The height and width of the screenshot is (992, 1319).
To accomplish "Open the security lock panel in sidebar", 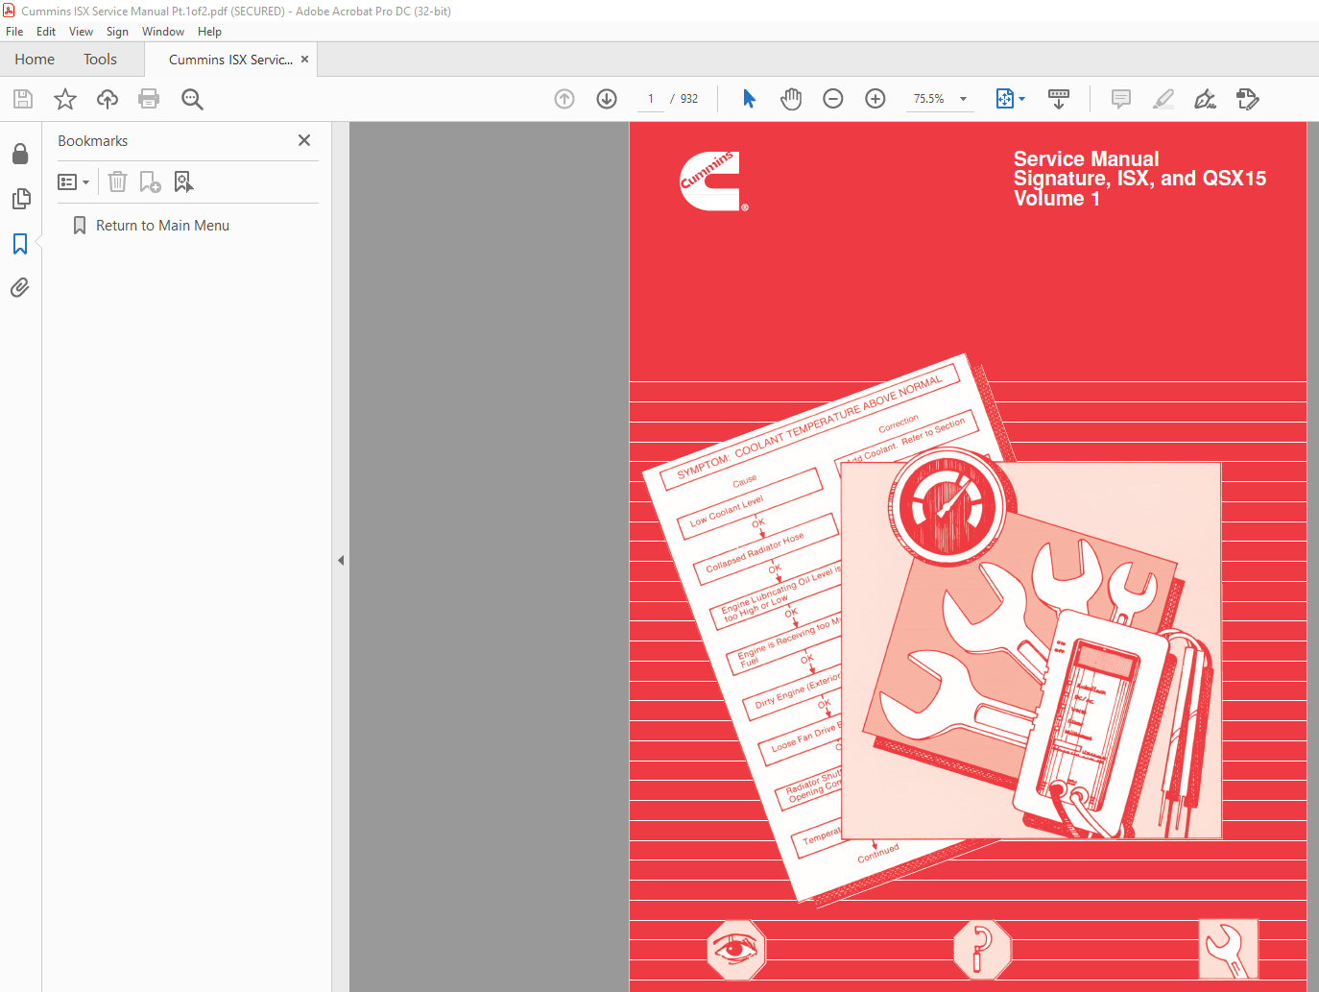I will coord(20,154).
